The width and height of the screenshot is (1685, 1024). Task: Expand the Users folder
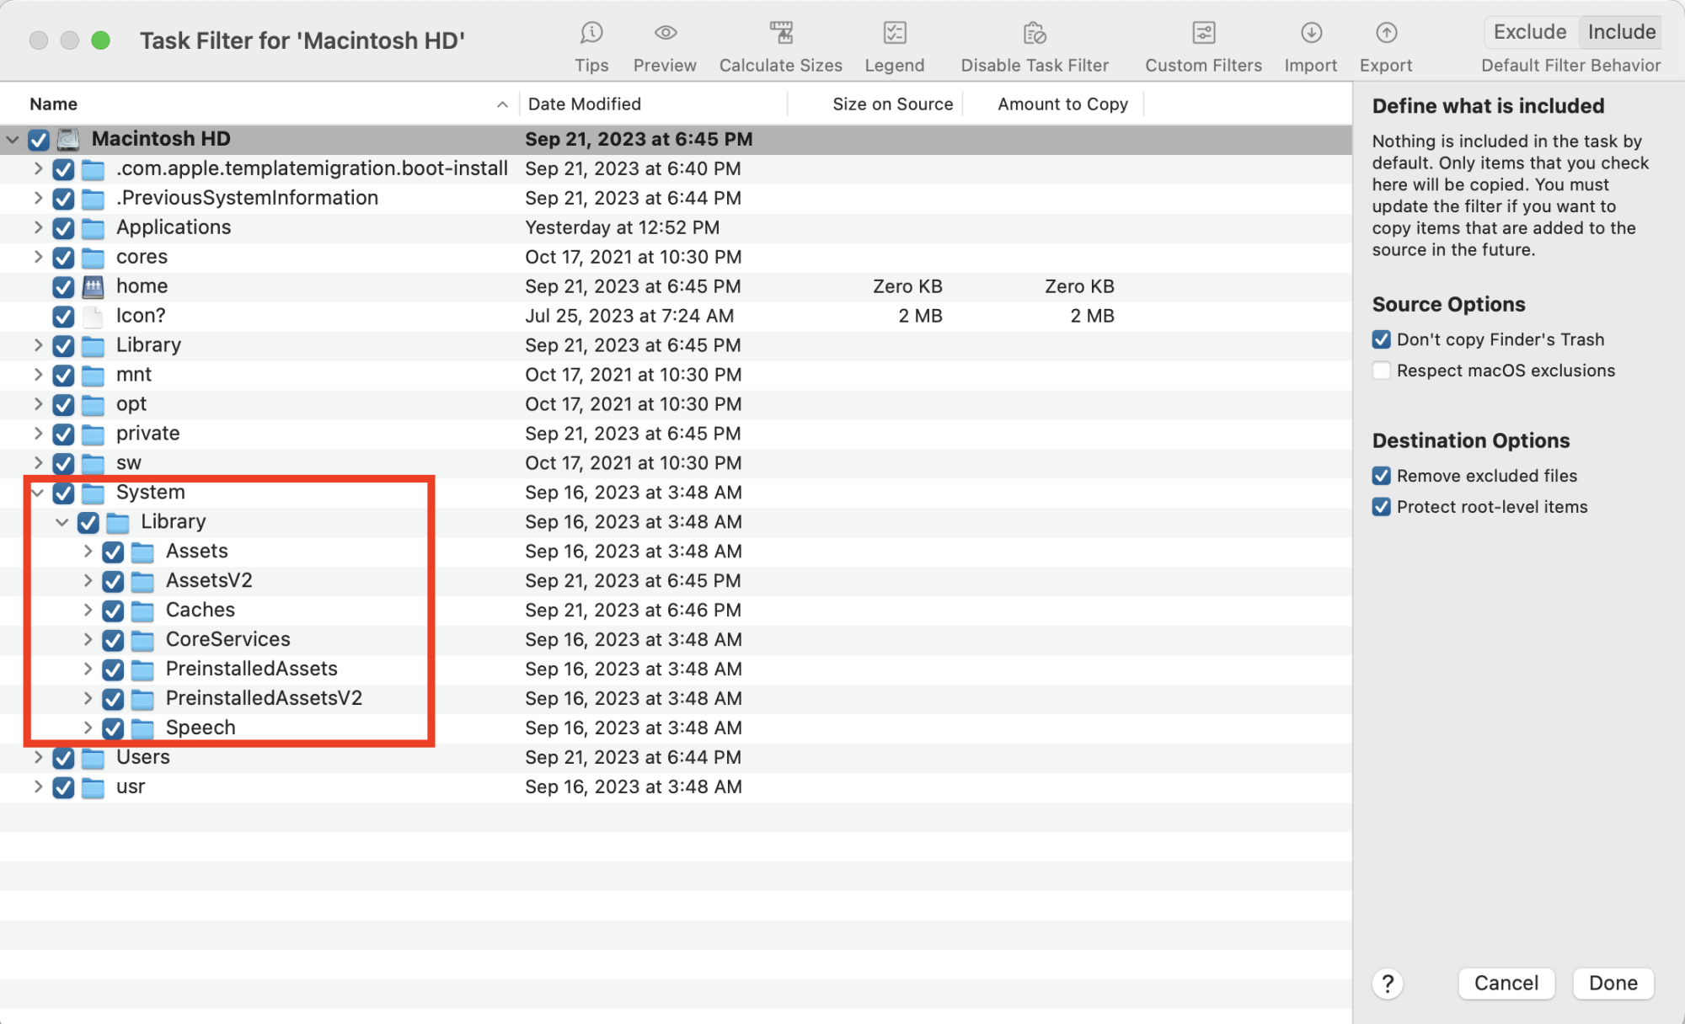coord(38,757)
